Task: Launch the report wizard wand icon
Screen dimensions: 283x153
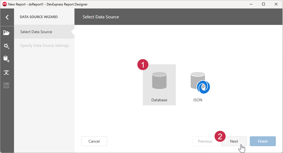Action: (x=7, y=46)
